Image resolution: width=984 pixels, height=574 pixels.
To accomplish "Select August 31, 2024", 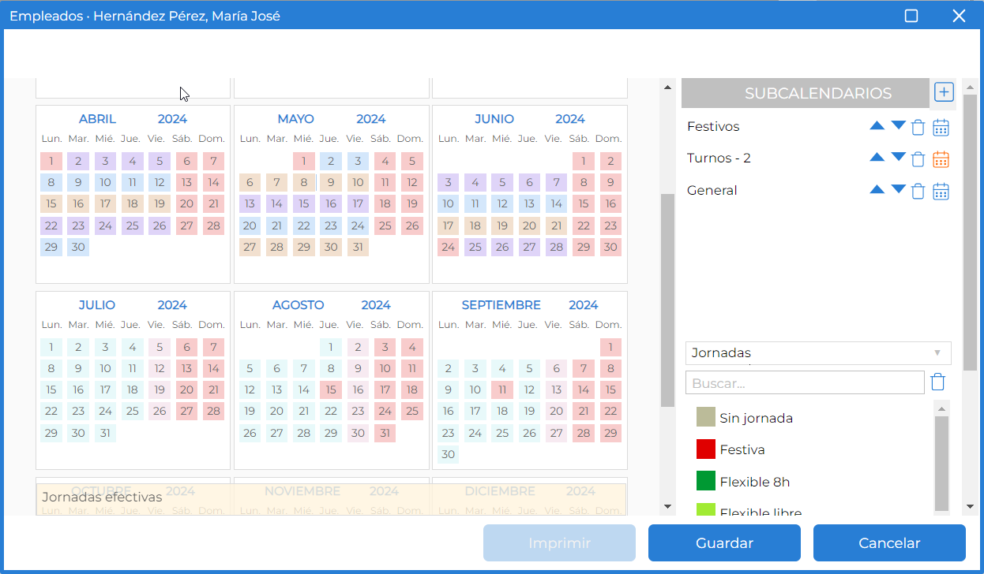I will [x=385, y=433].
